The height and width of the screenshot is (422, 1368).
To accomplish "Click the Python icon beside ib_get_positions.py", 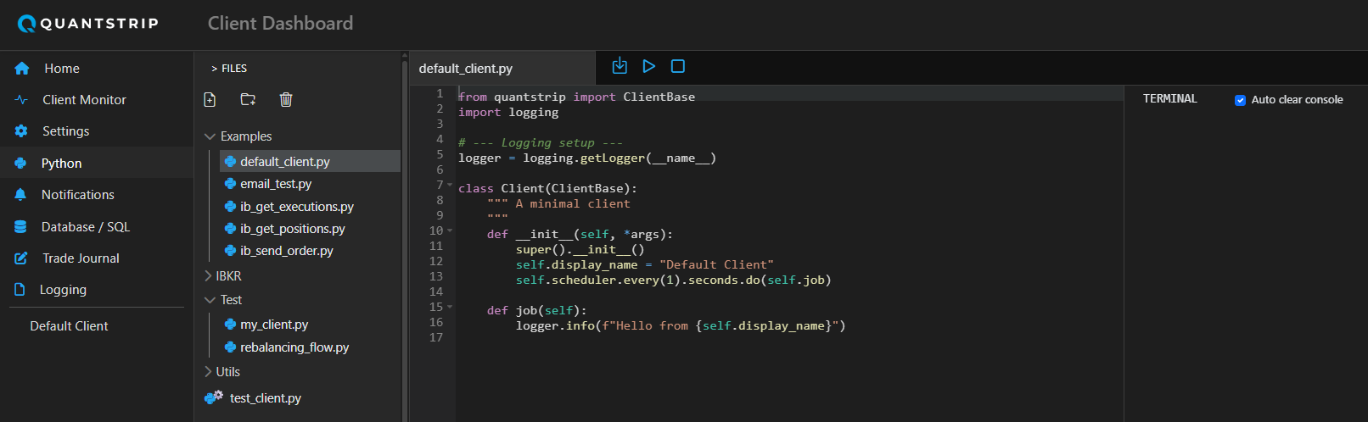I will point(230,229).
